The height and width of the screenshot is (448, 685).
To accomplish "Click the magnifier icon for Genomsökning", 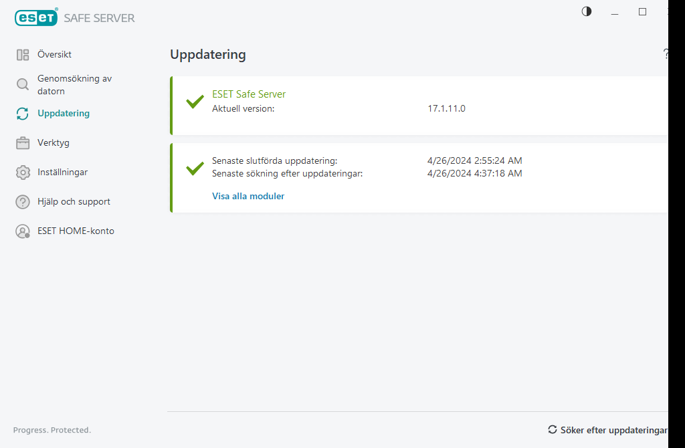I will click(23, 85).
